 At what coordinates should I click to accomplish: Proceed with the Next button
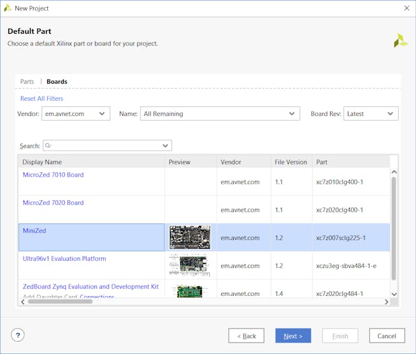[x=293, y=336]
